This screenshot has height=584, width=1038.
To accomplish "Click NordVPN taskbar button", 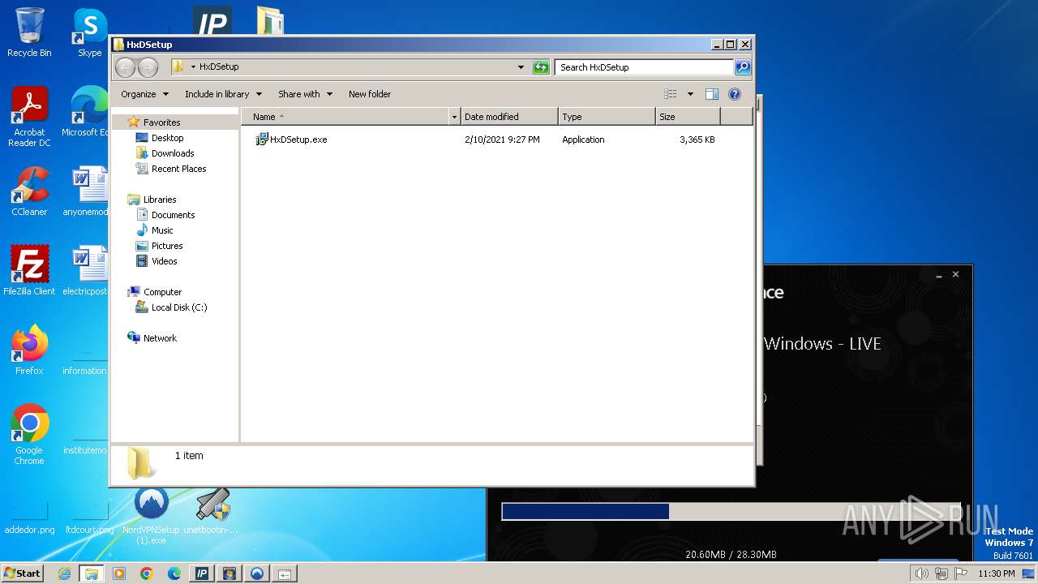I will coord(257,573).
